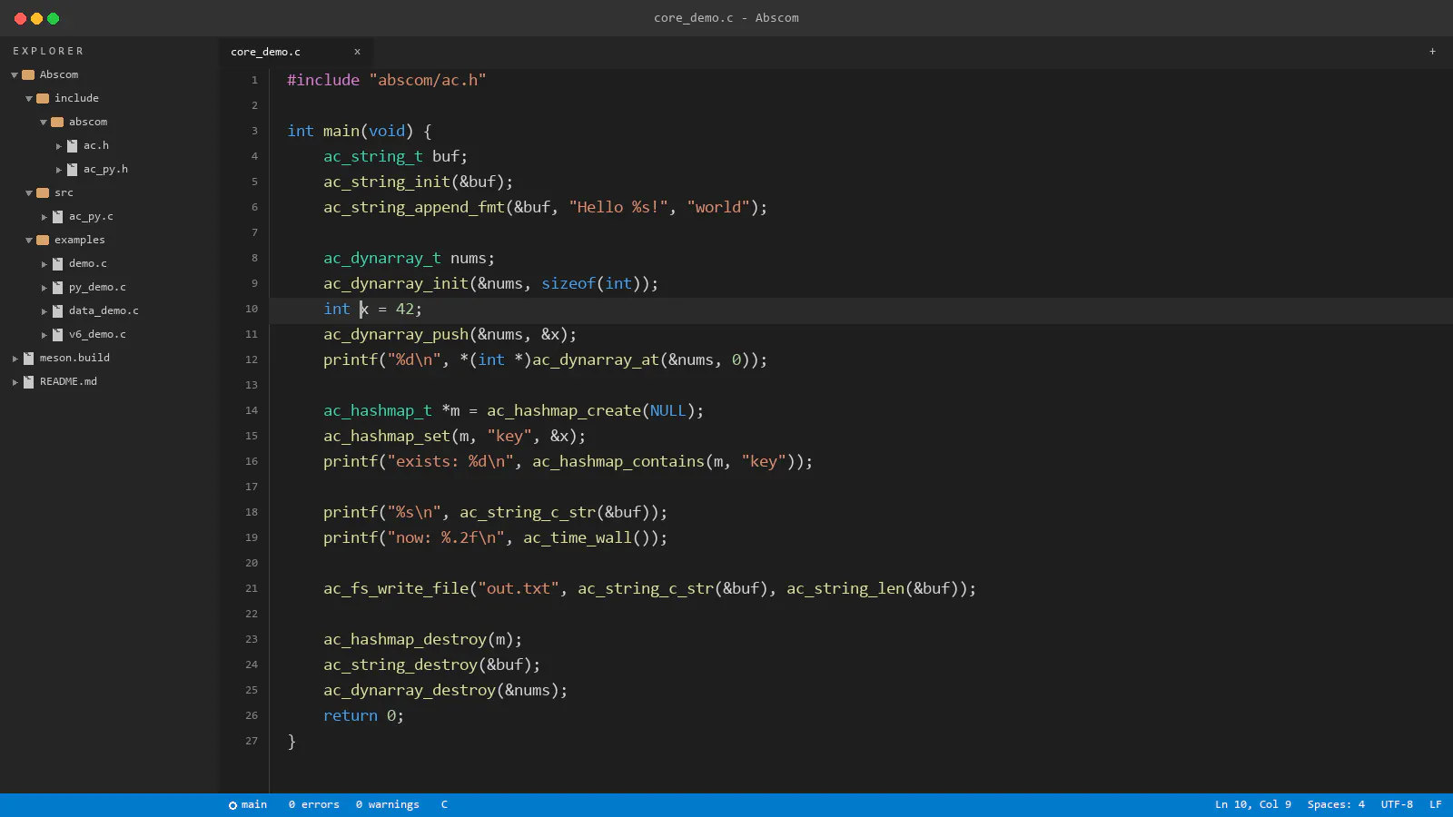The width and height of the screenshot is (1453, 817).
Task: Collapse the examples folder arrow
Action: [29, 240]
